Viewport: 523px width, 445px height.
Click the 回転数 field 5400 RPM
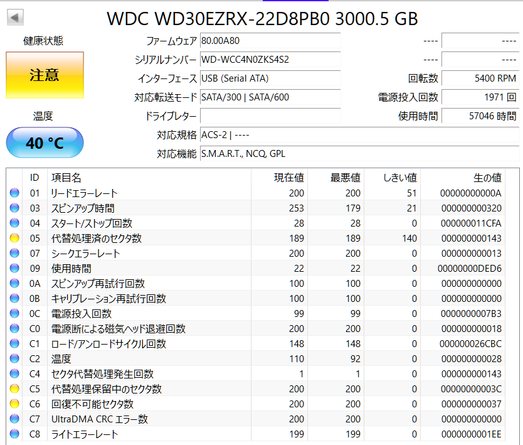click(480, 78)
